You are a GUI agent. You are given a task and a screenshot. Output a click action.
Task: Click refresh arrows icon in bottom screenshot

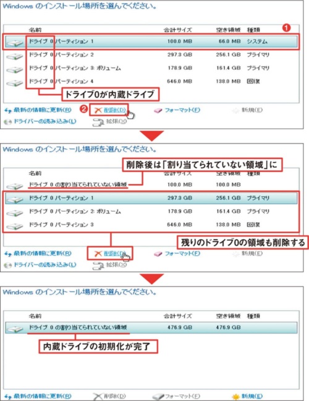coord(8,397)
